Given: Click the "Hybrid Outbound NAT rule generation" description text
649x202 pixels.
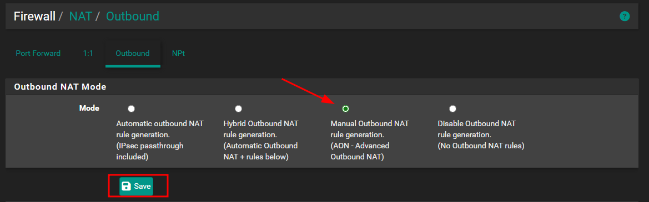Looking at the screenshot, I should click(261, 140).
